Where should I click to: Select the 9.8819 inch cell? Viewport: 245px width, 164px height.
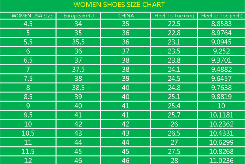click(221, 97)
